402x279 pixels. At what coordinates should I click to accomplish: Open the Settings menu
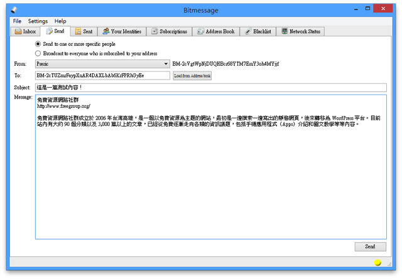click(x=38, y=21)
